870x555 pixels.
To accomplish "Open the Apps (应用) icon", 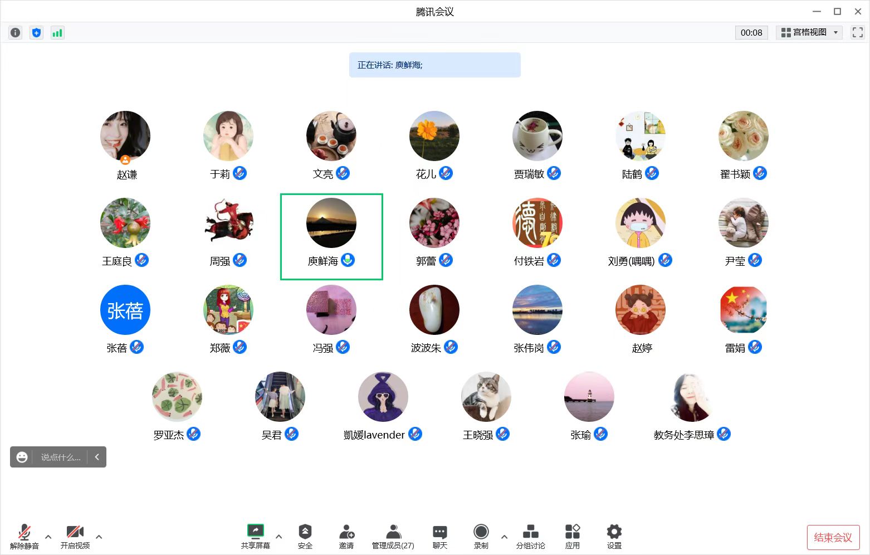I will click(x=572, y=536).
